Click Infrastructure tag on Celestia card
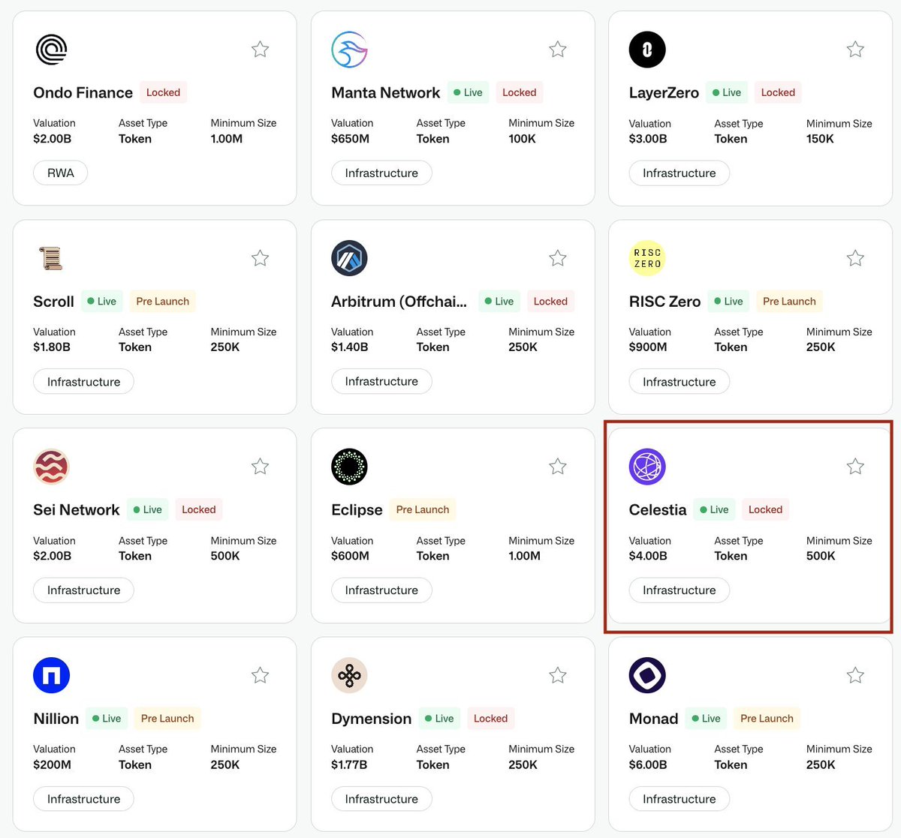Screen dimensions: 901x838 pos(680,590)
